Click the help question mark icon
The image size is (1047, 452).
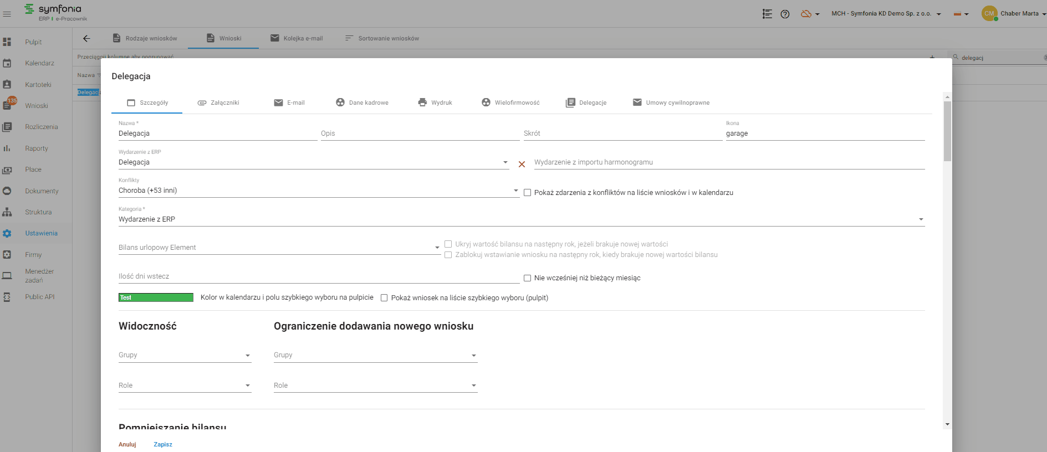[785, 14]
